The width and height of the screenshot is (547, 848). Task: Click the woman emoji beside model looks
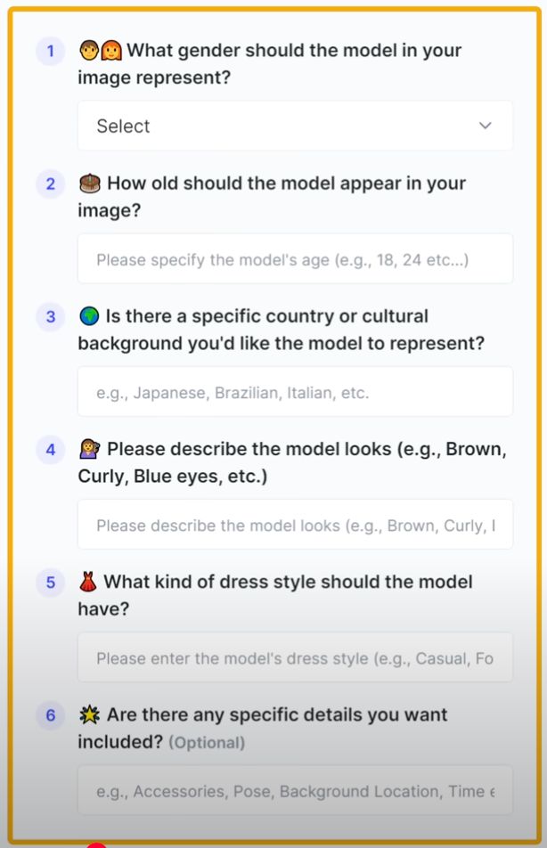[90, 449]
